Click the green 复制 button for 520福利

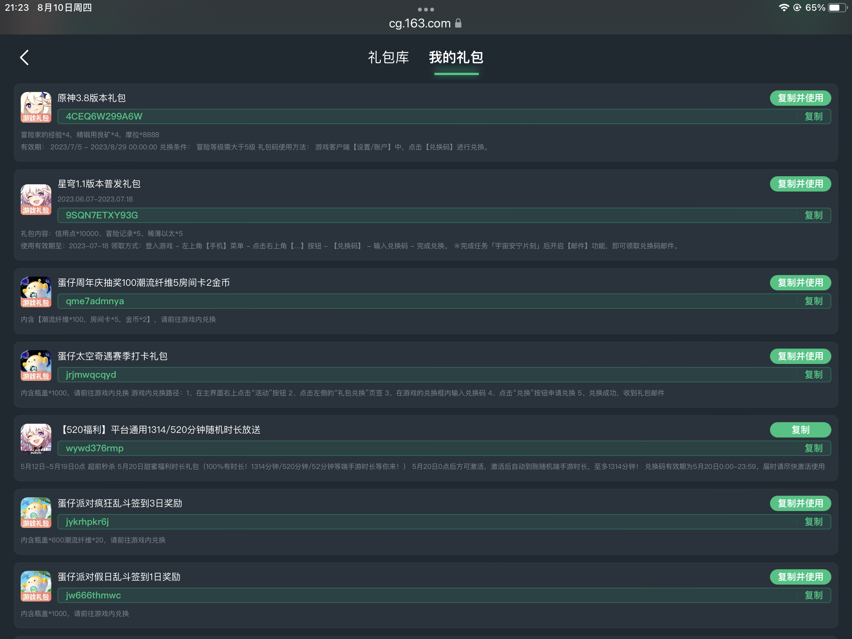pos(800,430)
